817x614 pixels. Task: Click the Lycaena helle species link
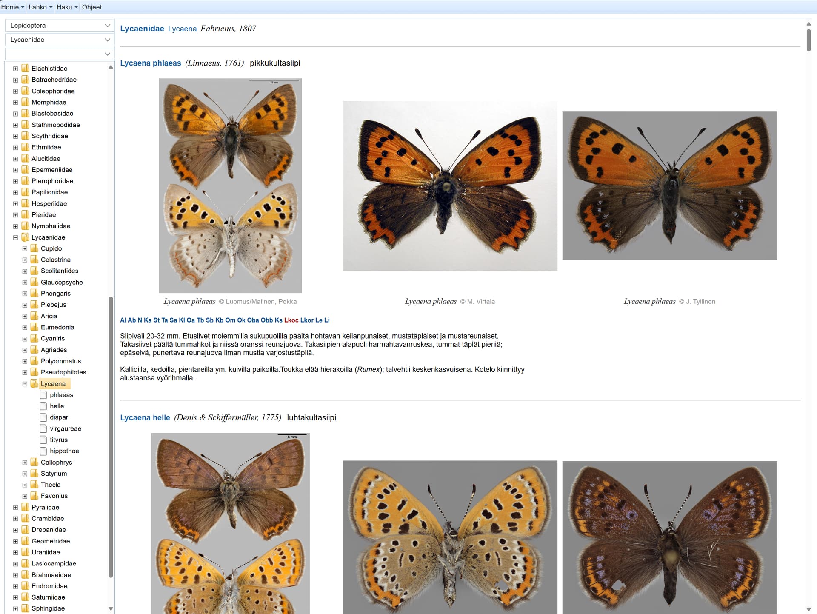[145, 418]
